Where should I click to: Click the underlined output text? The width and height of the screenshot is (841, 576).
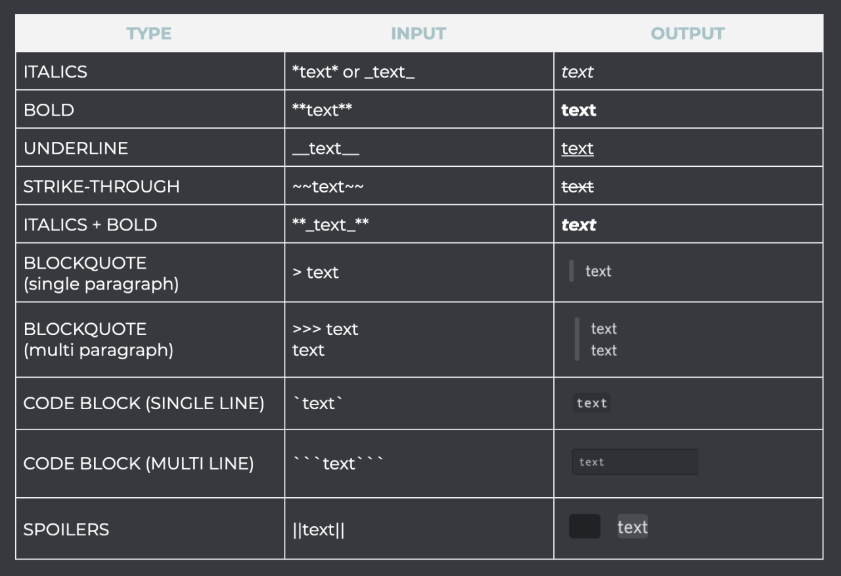(x=578, y=148)
